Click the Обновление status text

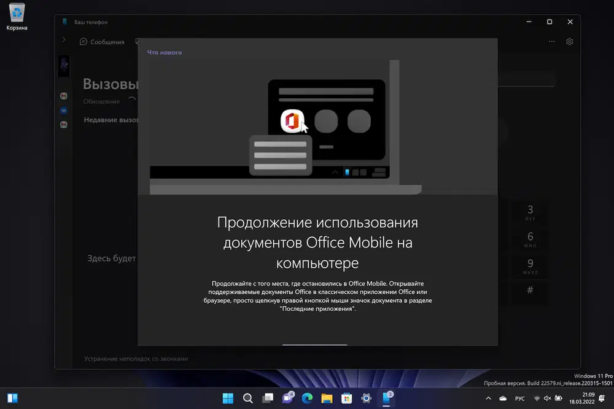[x=101, y=101]
